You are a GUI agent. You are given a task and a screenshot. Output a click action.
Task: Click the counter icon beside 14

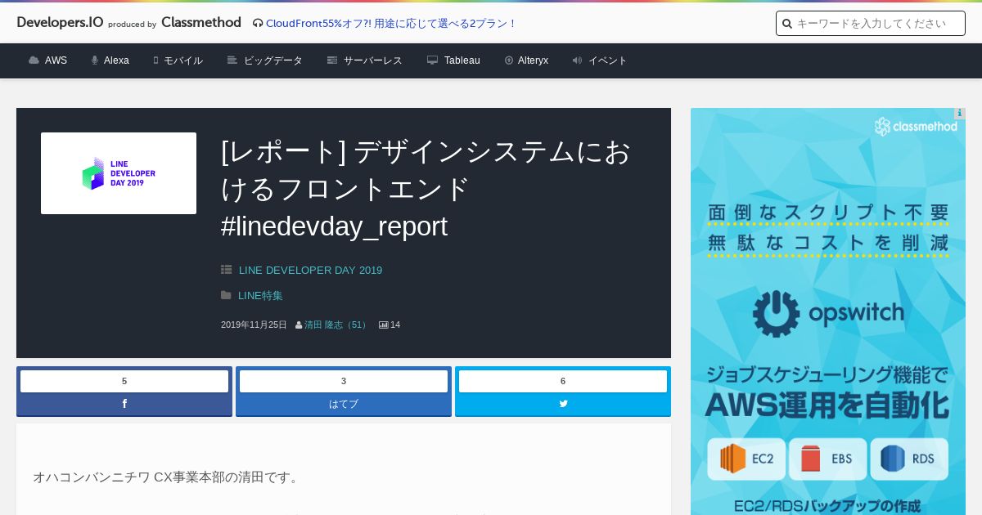(384, 325)
